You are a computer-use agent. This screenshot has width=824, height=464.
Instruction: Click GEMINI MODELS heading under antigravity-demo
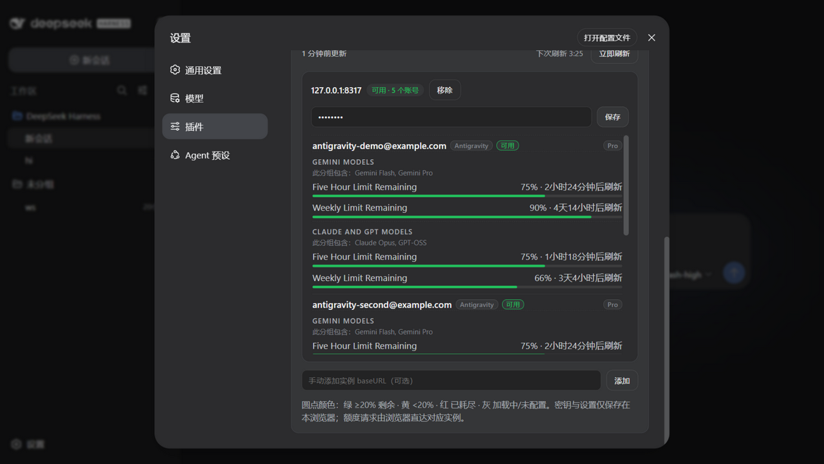tap(343, 162)
